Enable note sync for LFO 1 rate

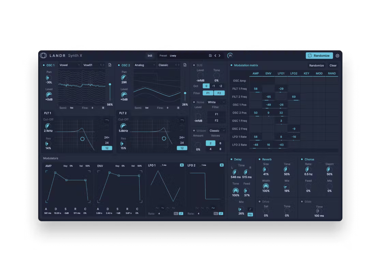(x=181, y=214)
